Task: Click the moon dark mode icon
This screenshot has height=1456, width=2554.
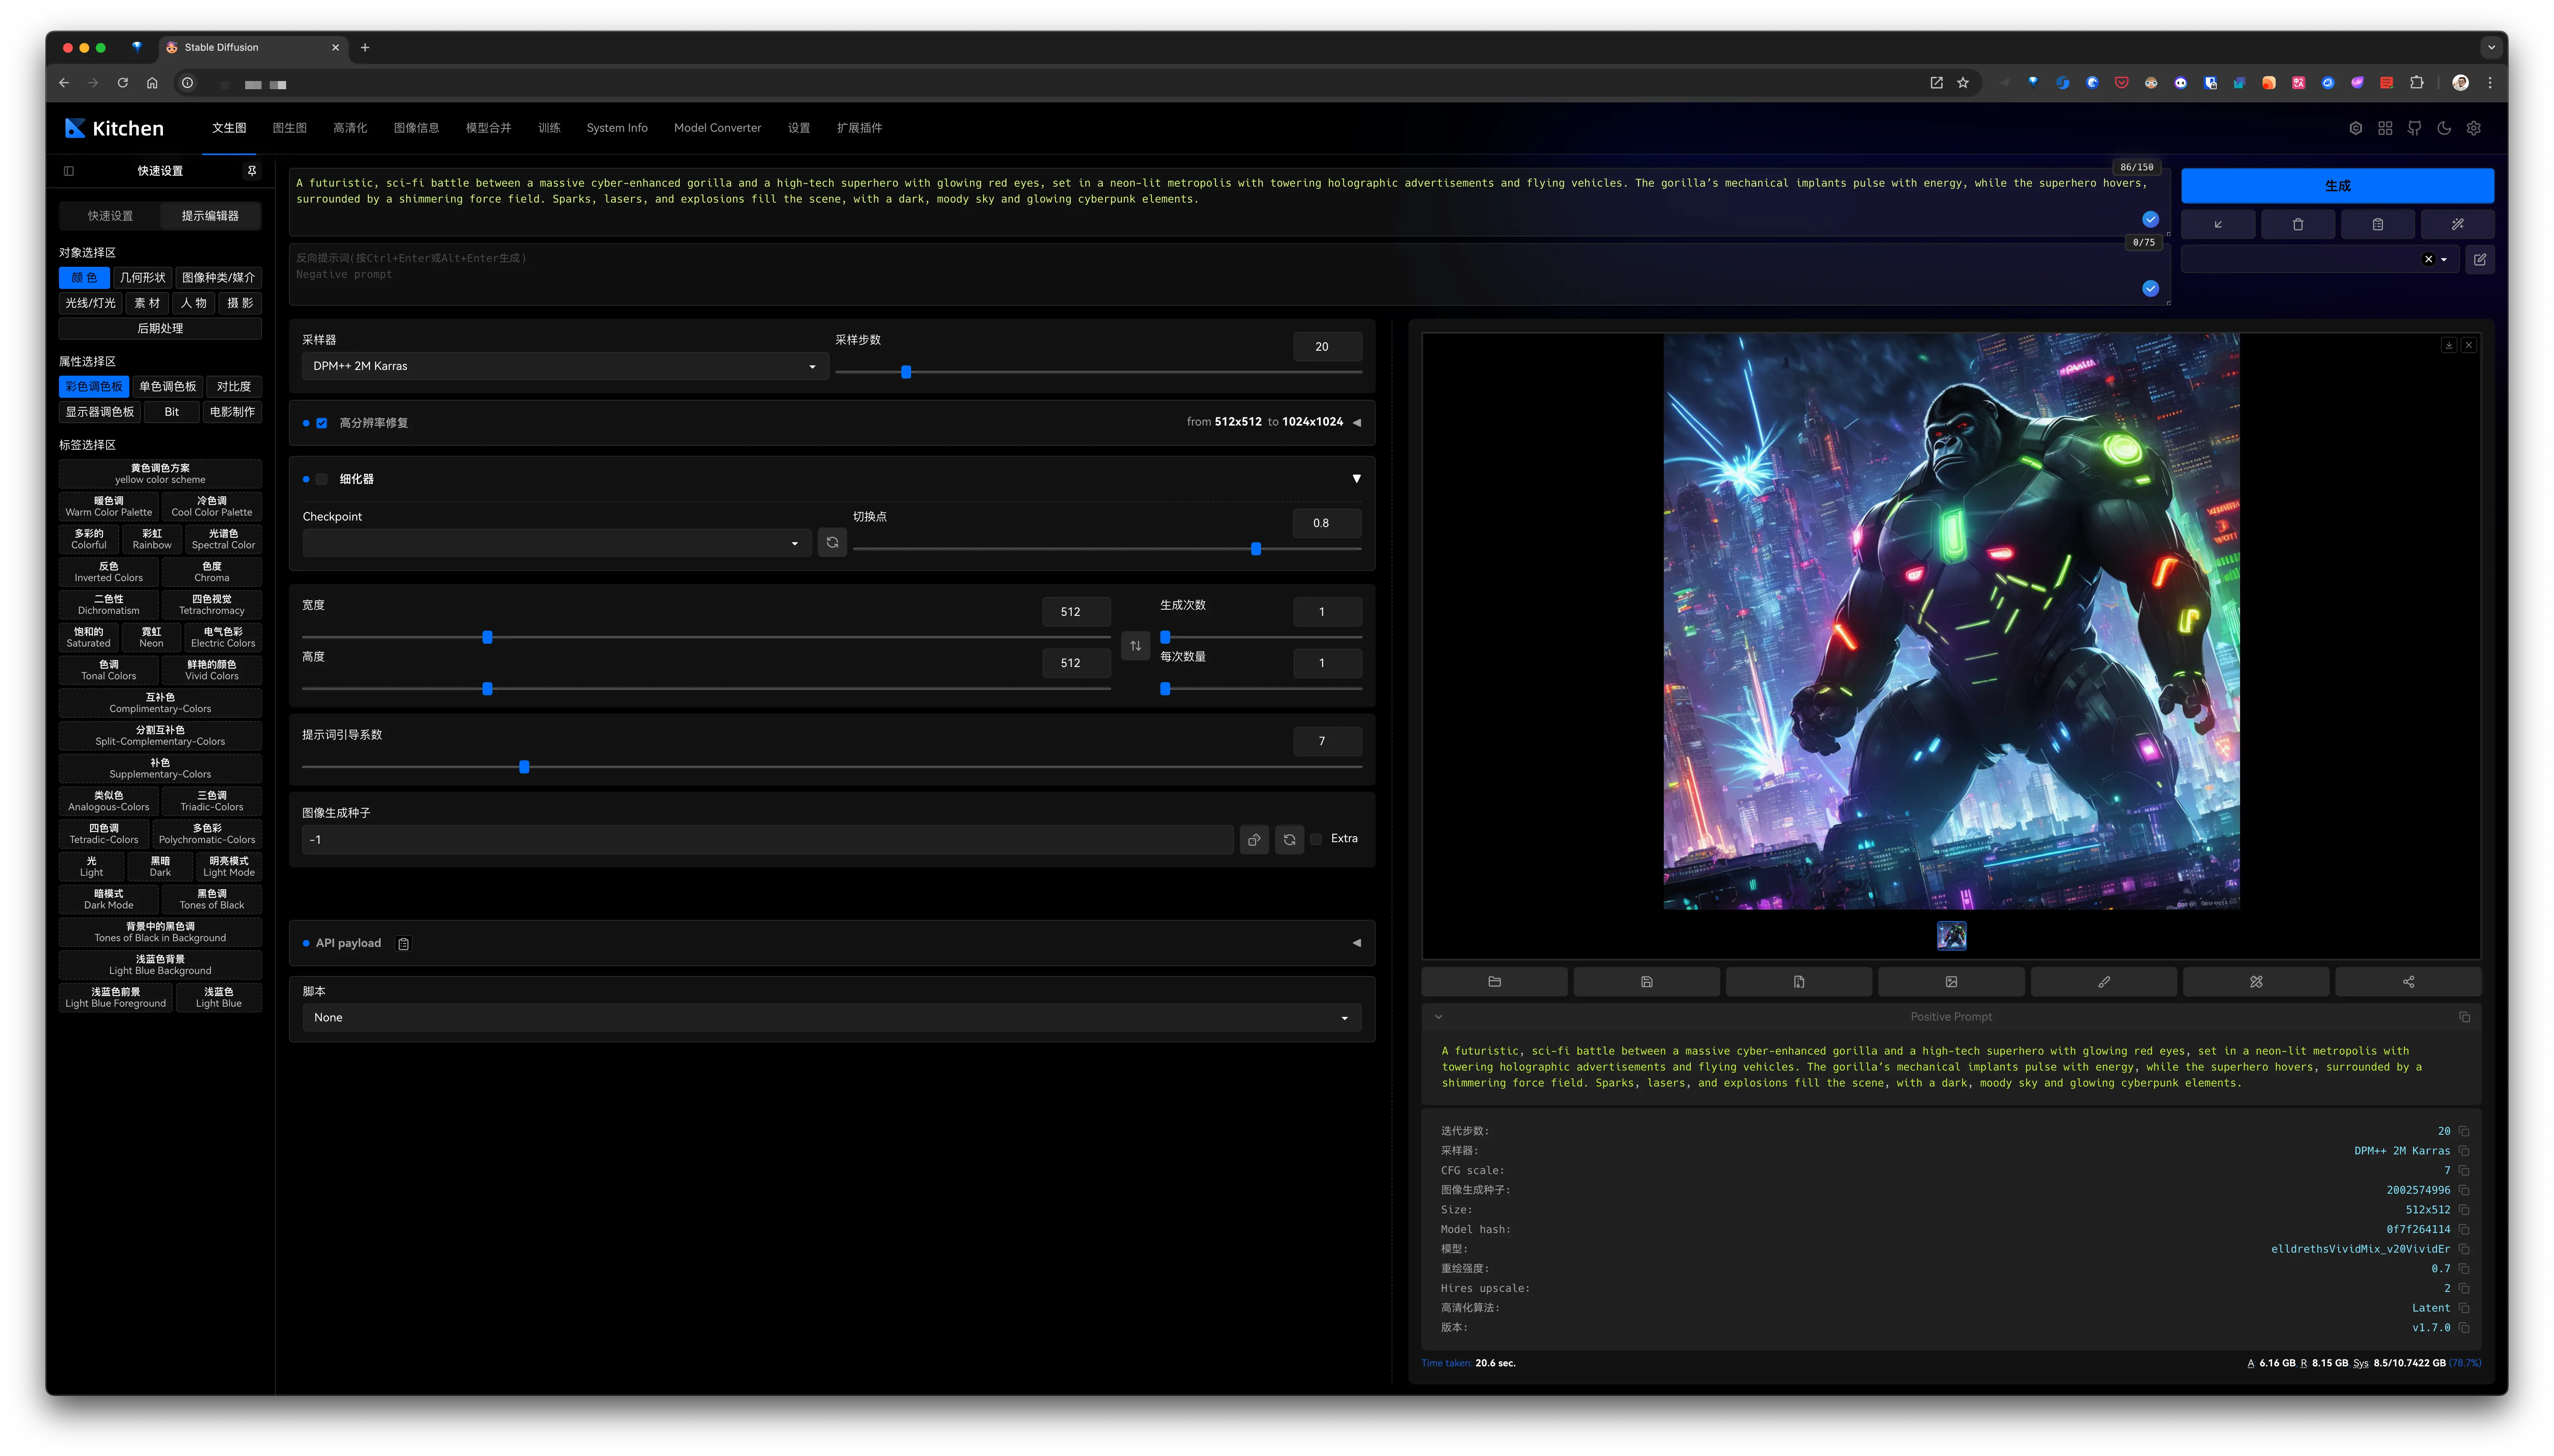Action: tap(2444, 128)
